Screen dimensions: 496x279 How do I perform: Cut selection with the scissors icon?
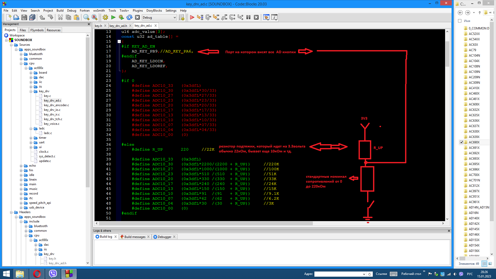pos(60,17)
